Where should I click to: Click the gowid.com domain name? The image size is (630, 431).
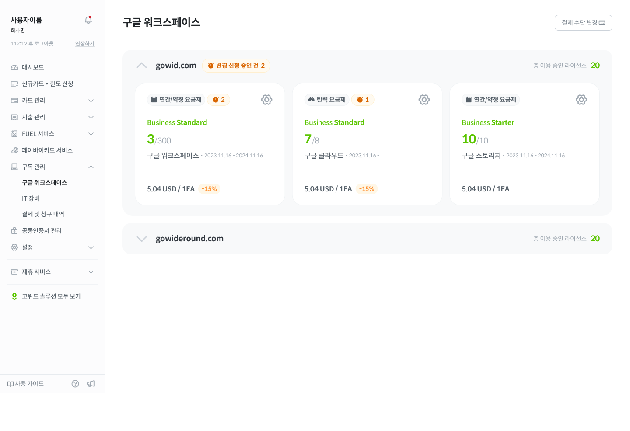(x=176, y=66)
